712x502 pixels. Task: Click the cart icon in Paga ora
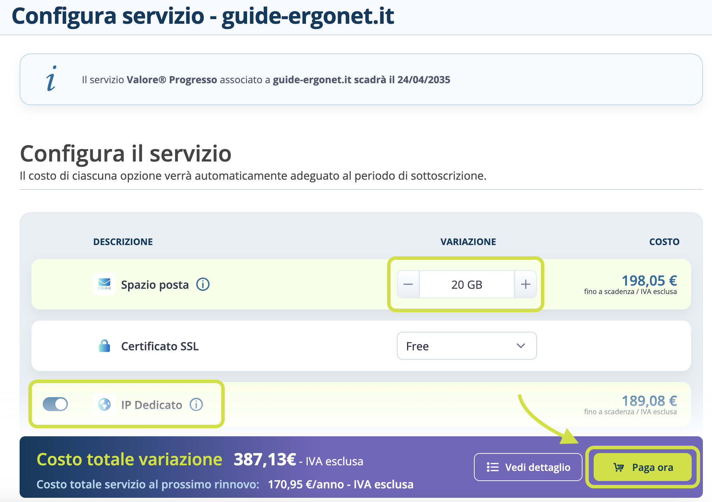[x=619, y=467]
